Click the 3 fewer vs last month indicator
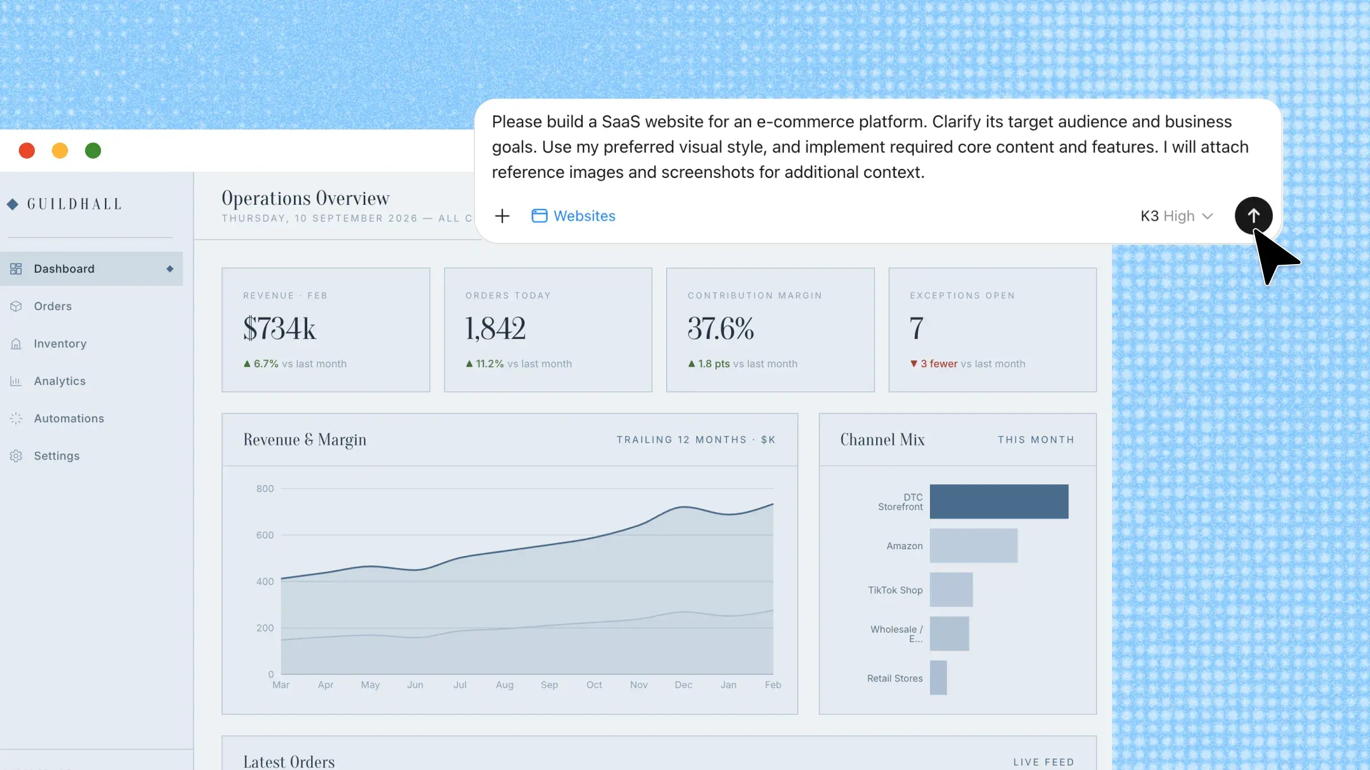Viewport: 1370px width, 770px height. pos(968,364)
